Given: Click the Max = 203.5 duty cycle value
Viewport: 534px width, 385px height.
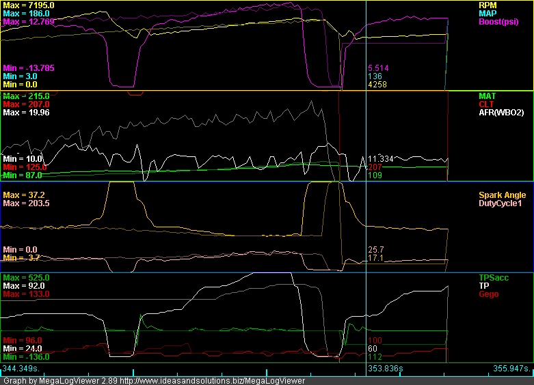Looking at the screenshot, I should [26, 203].
